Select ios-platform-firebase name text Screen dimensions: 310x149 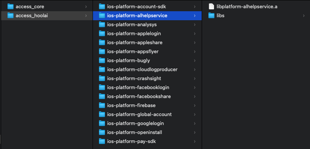click(131, 105)
